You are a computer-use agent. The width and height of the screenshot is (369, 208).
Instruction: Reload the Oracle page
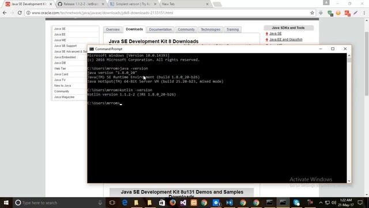[20, 13]
